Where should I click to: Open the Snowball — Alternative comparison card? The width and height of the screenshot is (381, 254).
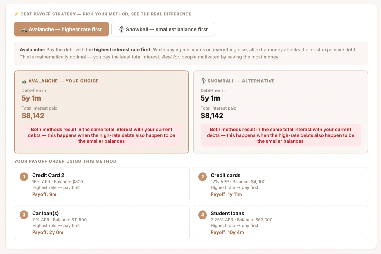click(281, 112)
